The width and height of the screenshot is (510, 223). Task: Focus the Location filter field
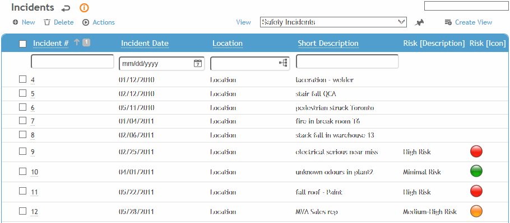pyautogui.click(x=250, y=63)
